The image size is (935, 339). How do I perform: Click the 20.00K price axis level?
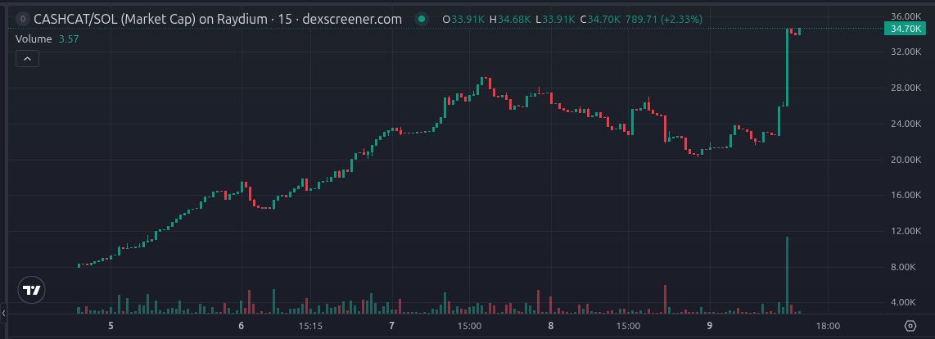point(904,160)
